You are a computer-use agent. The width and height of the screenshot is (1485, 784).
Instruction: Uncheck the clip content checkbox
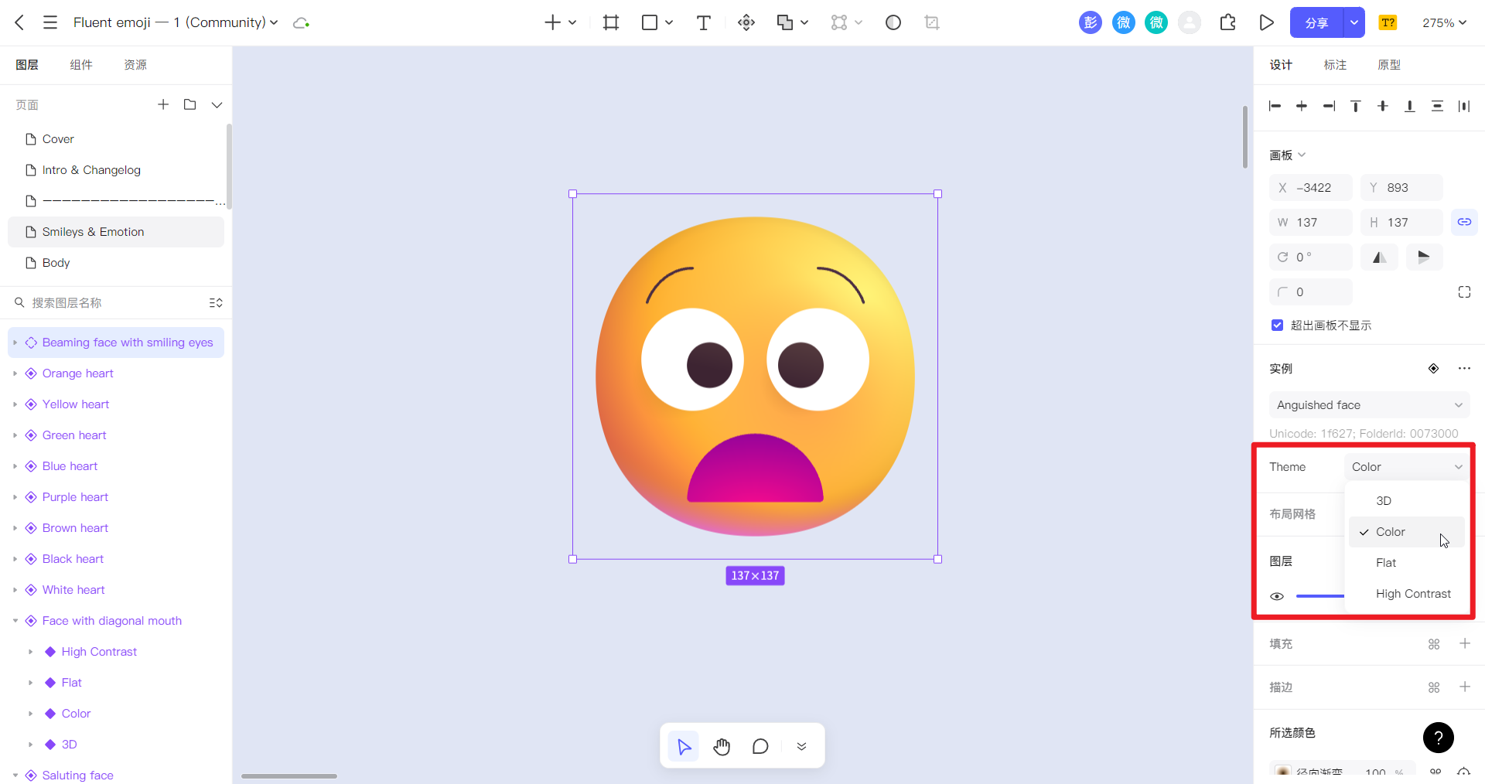click(1277, 325)
